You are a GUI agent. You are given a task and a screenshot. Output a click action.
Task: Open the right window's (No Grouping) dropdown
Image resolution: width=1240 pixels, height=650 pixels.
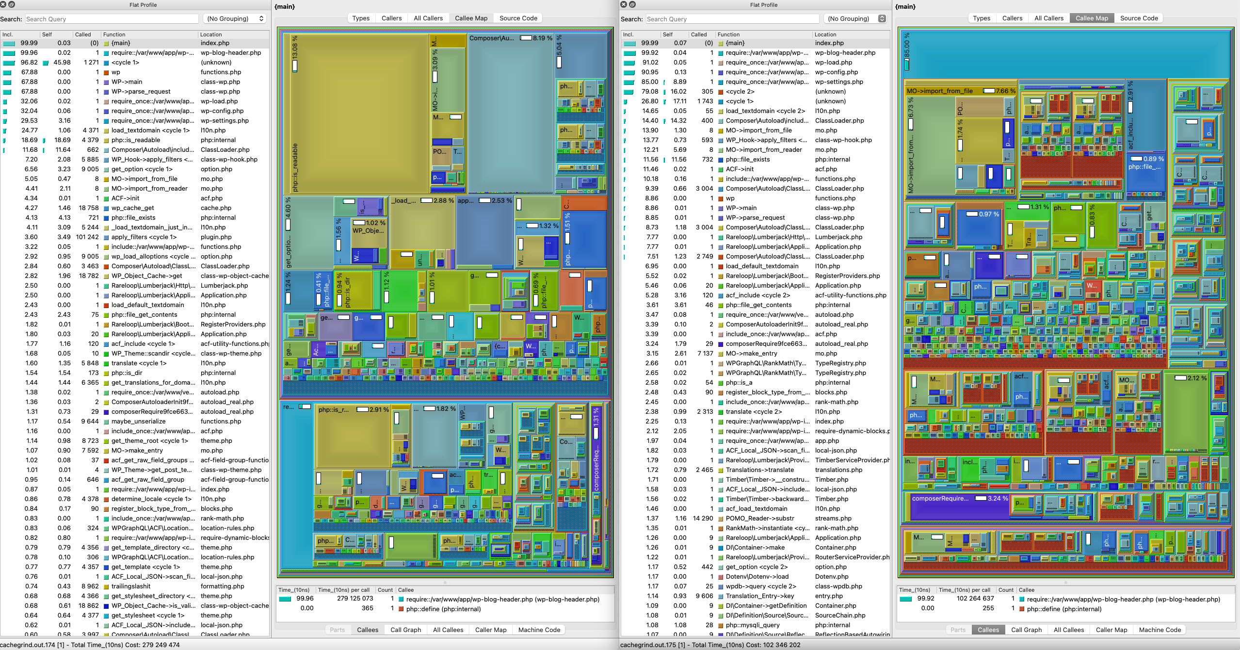(x=856, y=18)
